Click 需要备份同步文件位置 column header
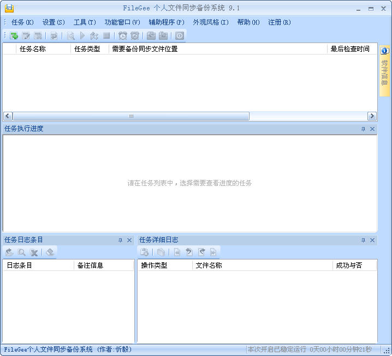Viewport: 392px width, 356px height. point(218,49)
